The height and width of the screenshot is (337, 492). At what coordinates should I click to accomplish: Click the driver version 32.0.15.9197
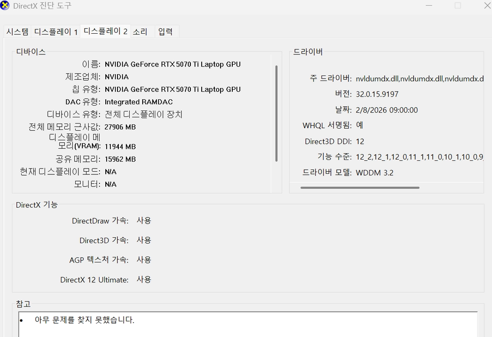point(377,94)
